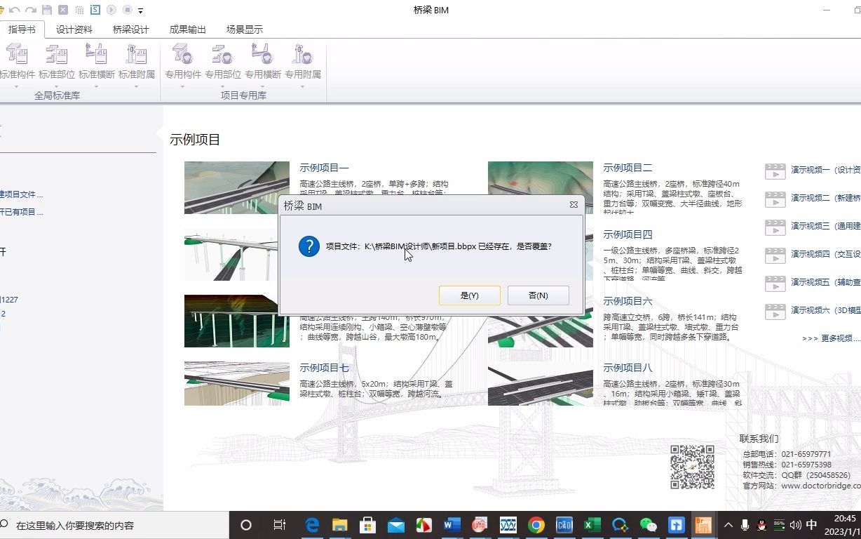The width and height of the screenshot is (861, 539).
Task: Click 是(Y) to overwrite the project file
Action: point(469,295)
